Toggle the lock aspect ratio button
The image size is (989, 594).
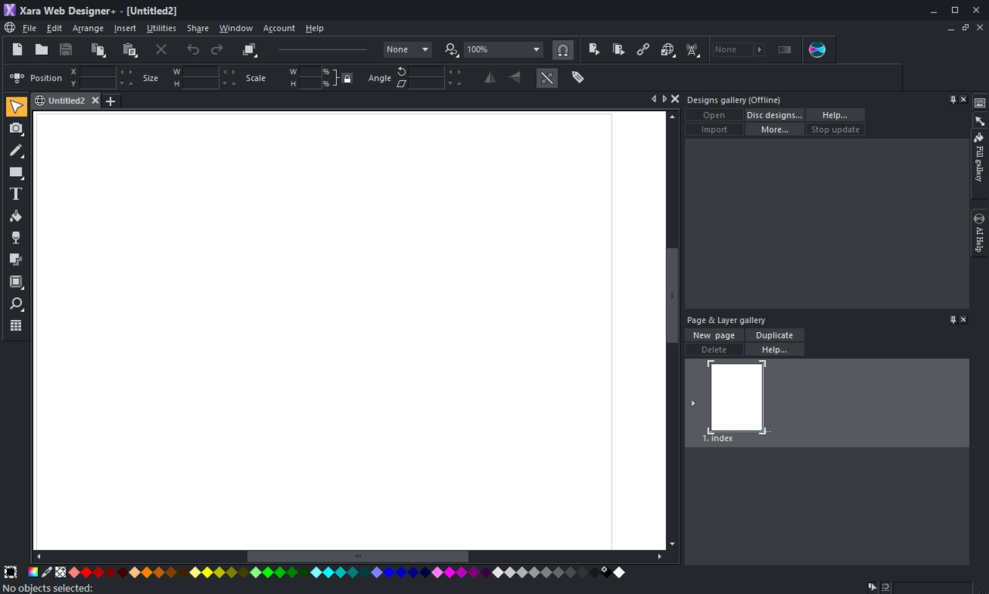pyautogui.click(x=348, y=78)
